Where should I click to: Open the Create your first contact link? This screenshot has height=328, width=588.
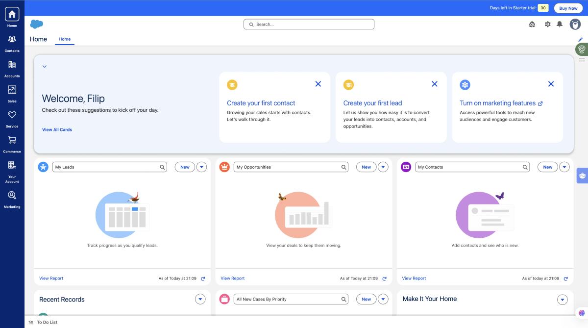pyautogui.click(x=261, y=103)
